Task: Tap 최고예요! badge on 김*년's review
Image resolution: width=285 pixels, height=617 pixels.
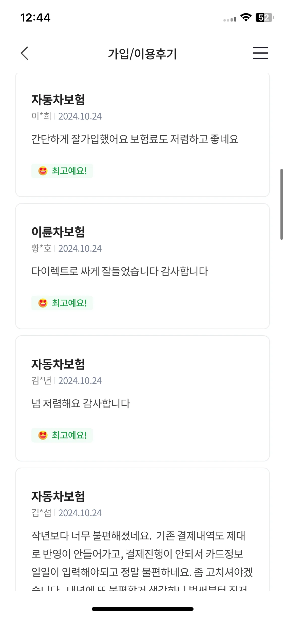Action: 62,435
